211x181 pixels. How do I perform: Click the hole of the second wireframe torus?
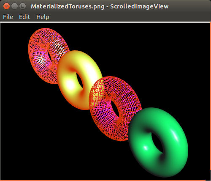coord(115,109)
